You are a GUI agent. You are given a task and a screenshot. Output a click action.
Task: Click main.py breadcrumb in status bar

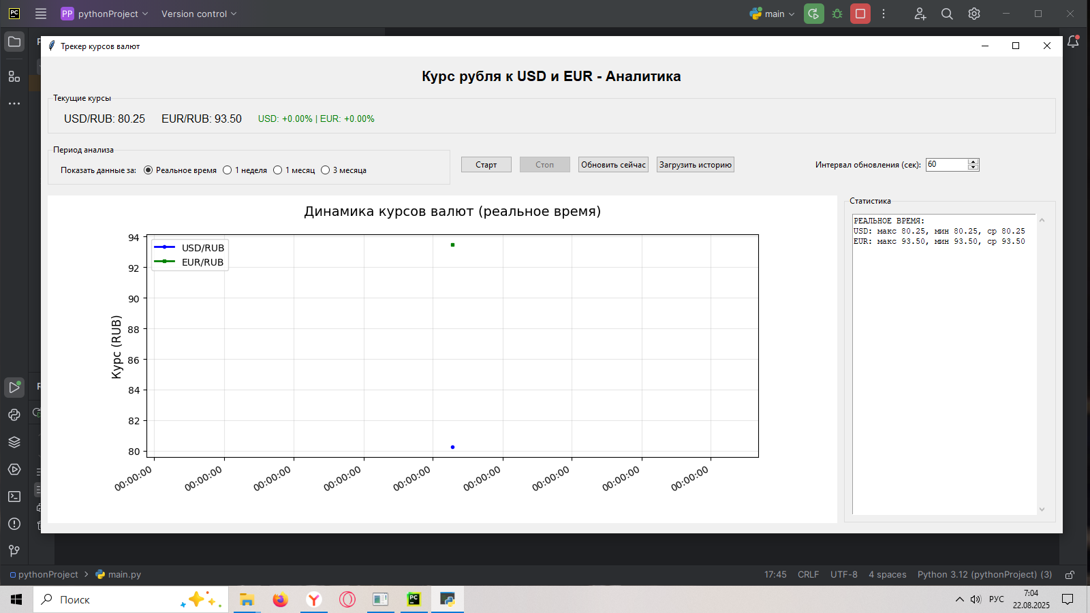coord(119,575)
